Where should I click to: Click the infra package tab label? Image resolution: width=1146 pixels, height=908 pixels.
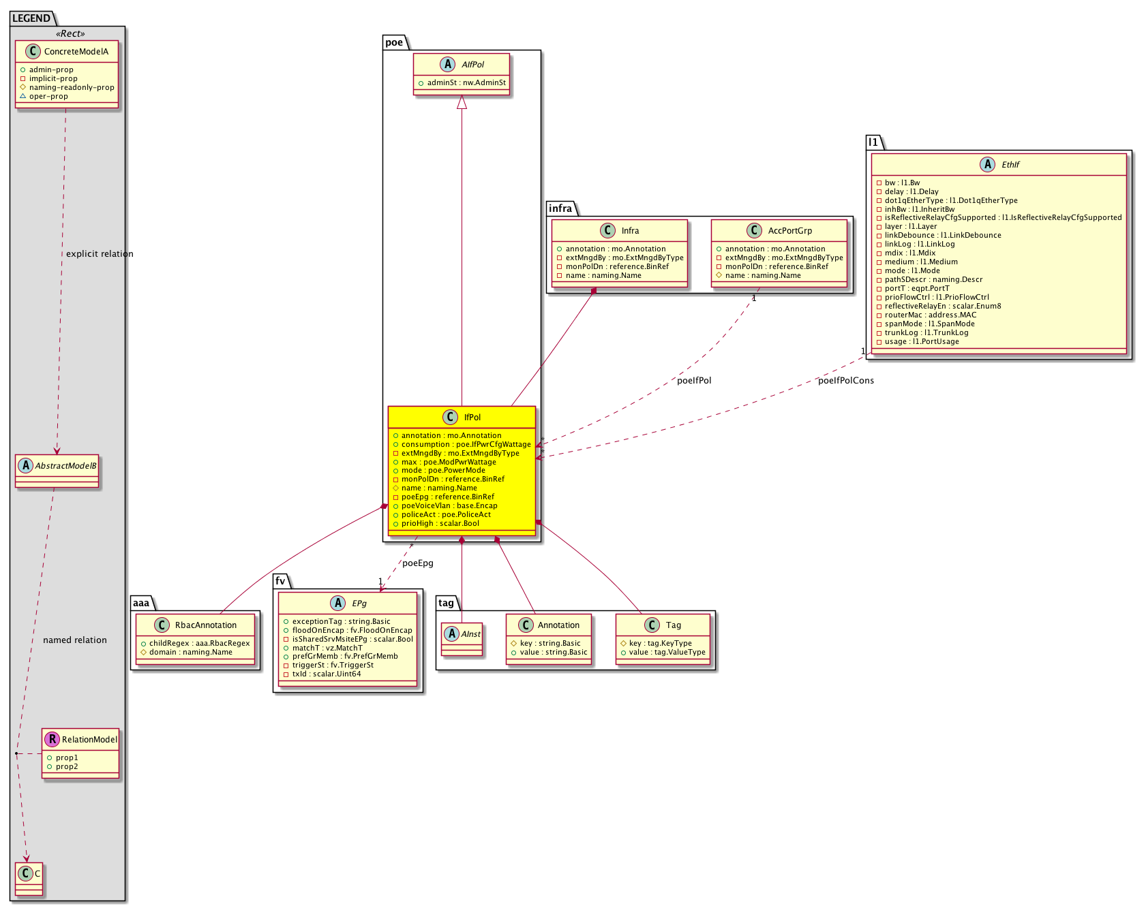pos(560,208)
